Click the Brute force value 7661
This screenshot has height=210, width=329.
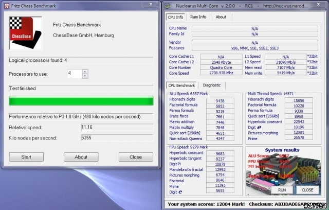pyautogui.click(x=220, y=117)
